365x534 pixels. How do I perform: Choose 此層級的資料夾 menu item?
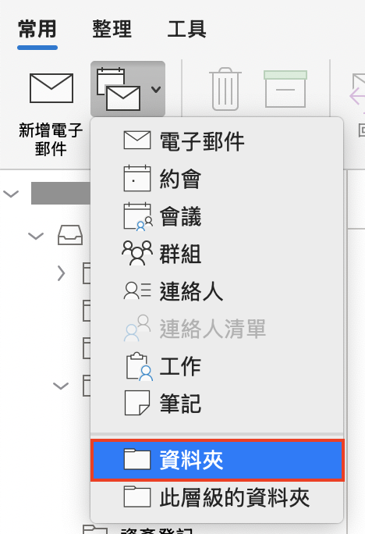pyautogui.click(x=217, y=497)
